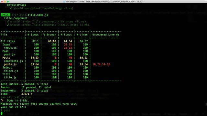Click the 'Title component' describe line
This screenshot has width=207, height=116.
click(16, 18)
